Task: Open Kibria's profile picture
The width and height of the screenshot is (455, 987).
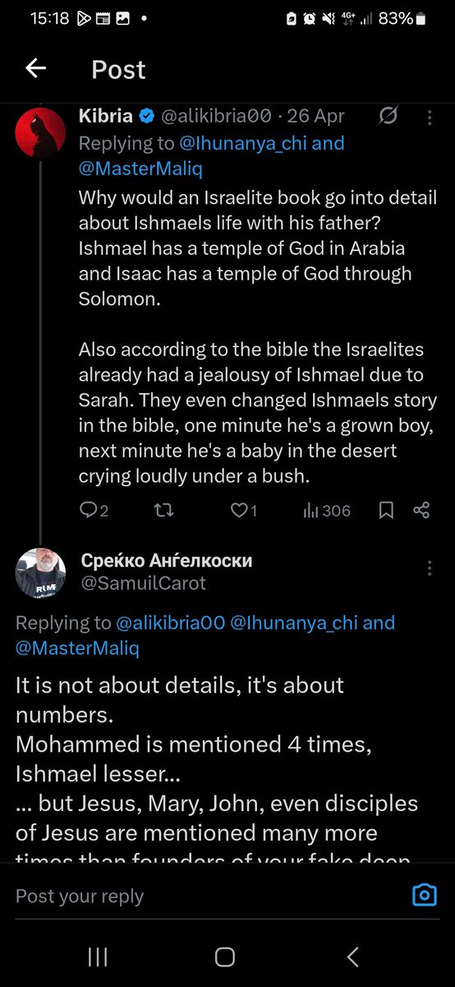Action: pos(40,132)
